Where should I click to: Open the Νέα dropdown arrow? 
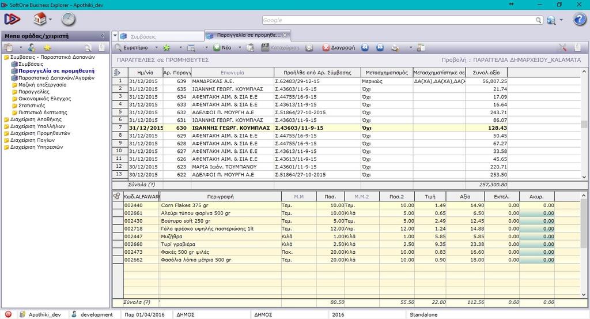240,47
